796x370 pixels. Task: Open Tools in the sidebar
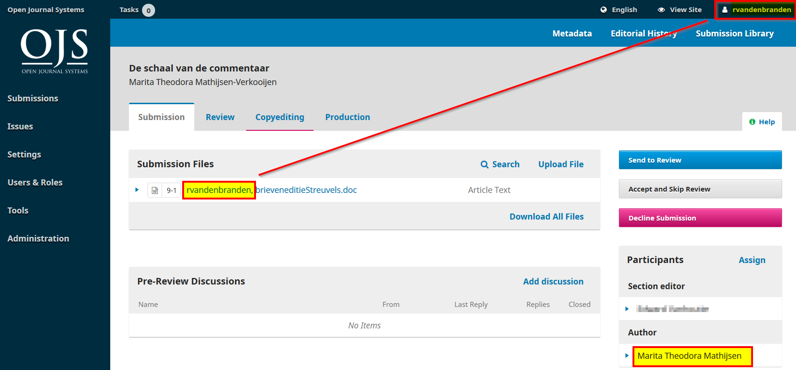(x=18, y=211)
